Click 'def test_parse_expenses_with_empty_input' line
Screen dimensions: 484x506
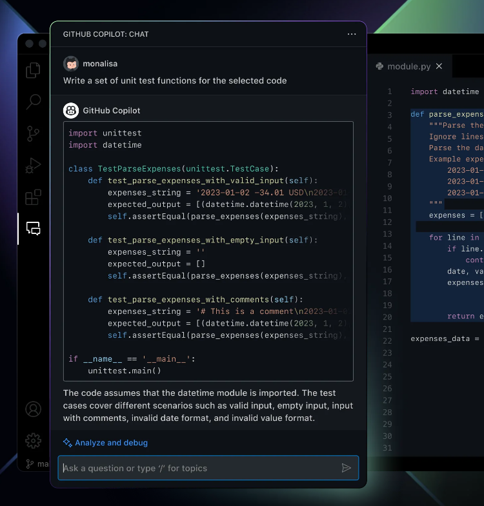tap(203, 240)
